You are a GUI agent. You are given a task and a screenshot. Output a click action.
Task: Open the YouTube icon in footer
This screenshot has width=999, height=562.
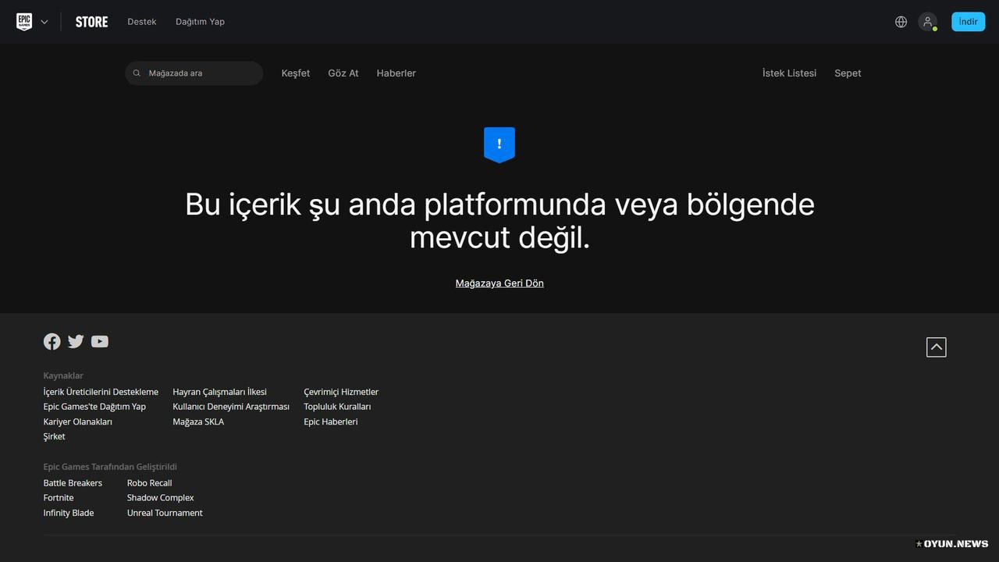[99, 341]
